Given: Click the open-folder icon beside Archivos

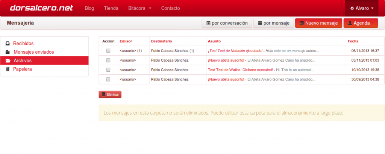Looking at the screenshot, I should (x=8, y=60).
